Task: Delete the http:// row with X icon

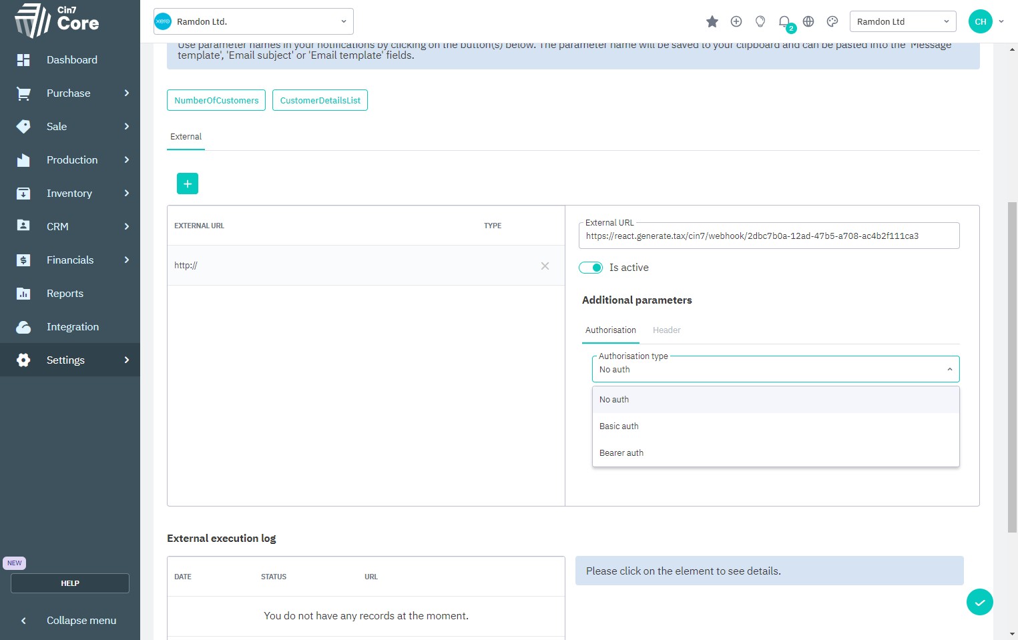Action: click(545, 266)
